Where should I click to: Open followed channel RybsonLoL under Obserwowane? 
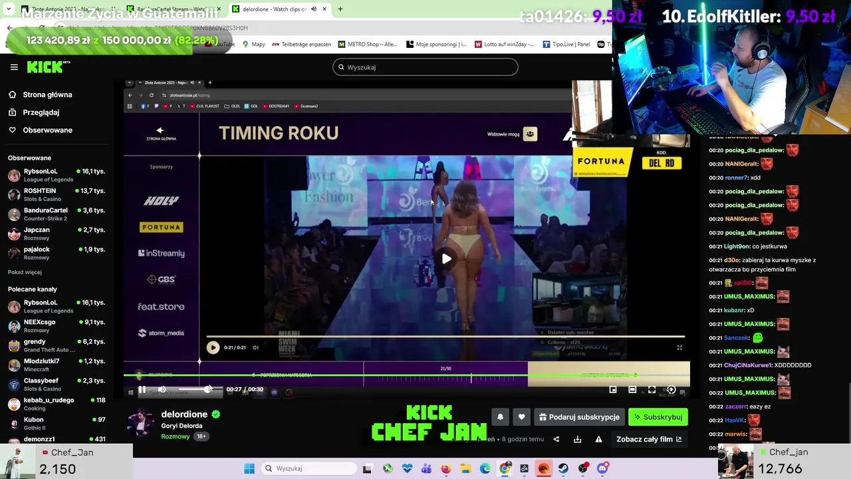pos(57,175)
